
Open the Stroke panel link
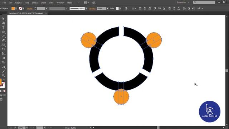[29, 9]
